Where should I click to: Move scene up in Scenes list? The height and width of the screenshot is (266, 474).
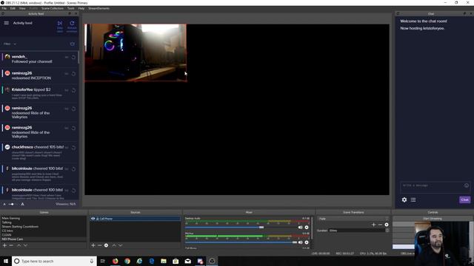coord(19,245)
